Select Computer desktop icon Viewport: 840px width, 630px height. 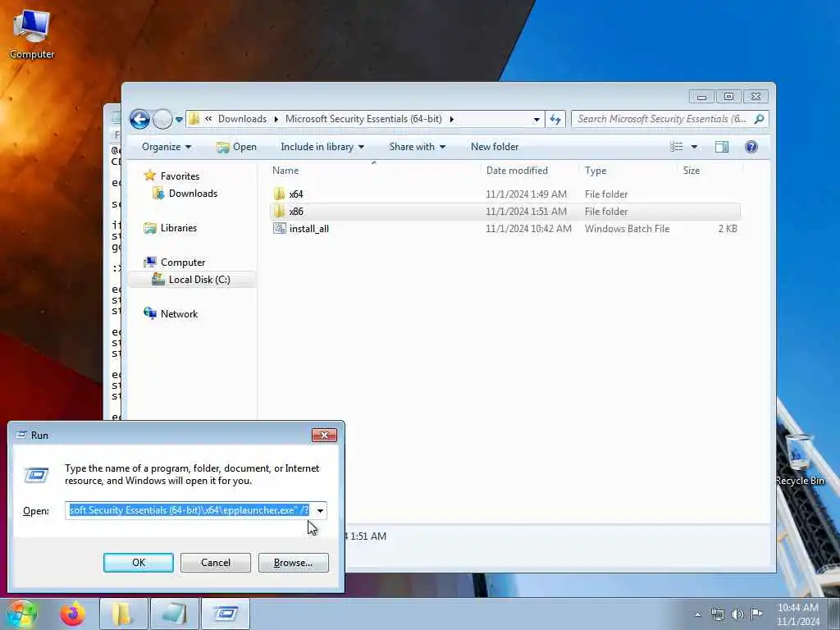[x=32, y=34]
